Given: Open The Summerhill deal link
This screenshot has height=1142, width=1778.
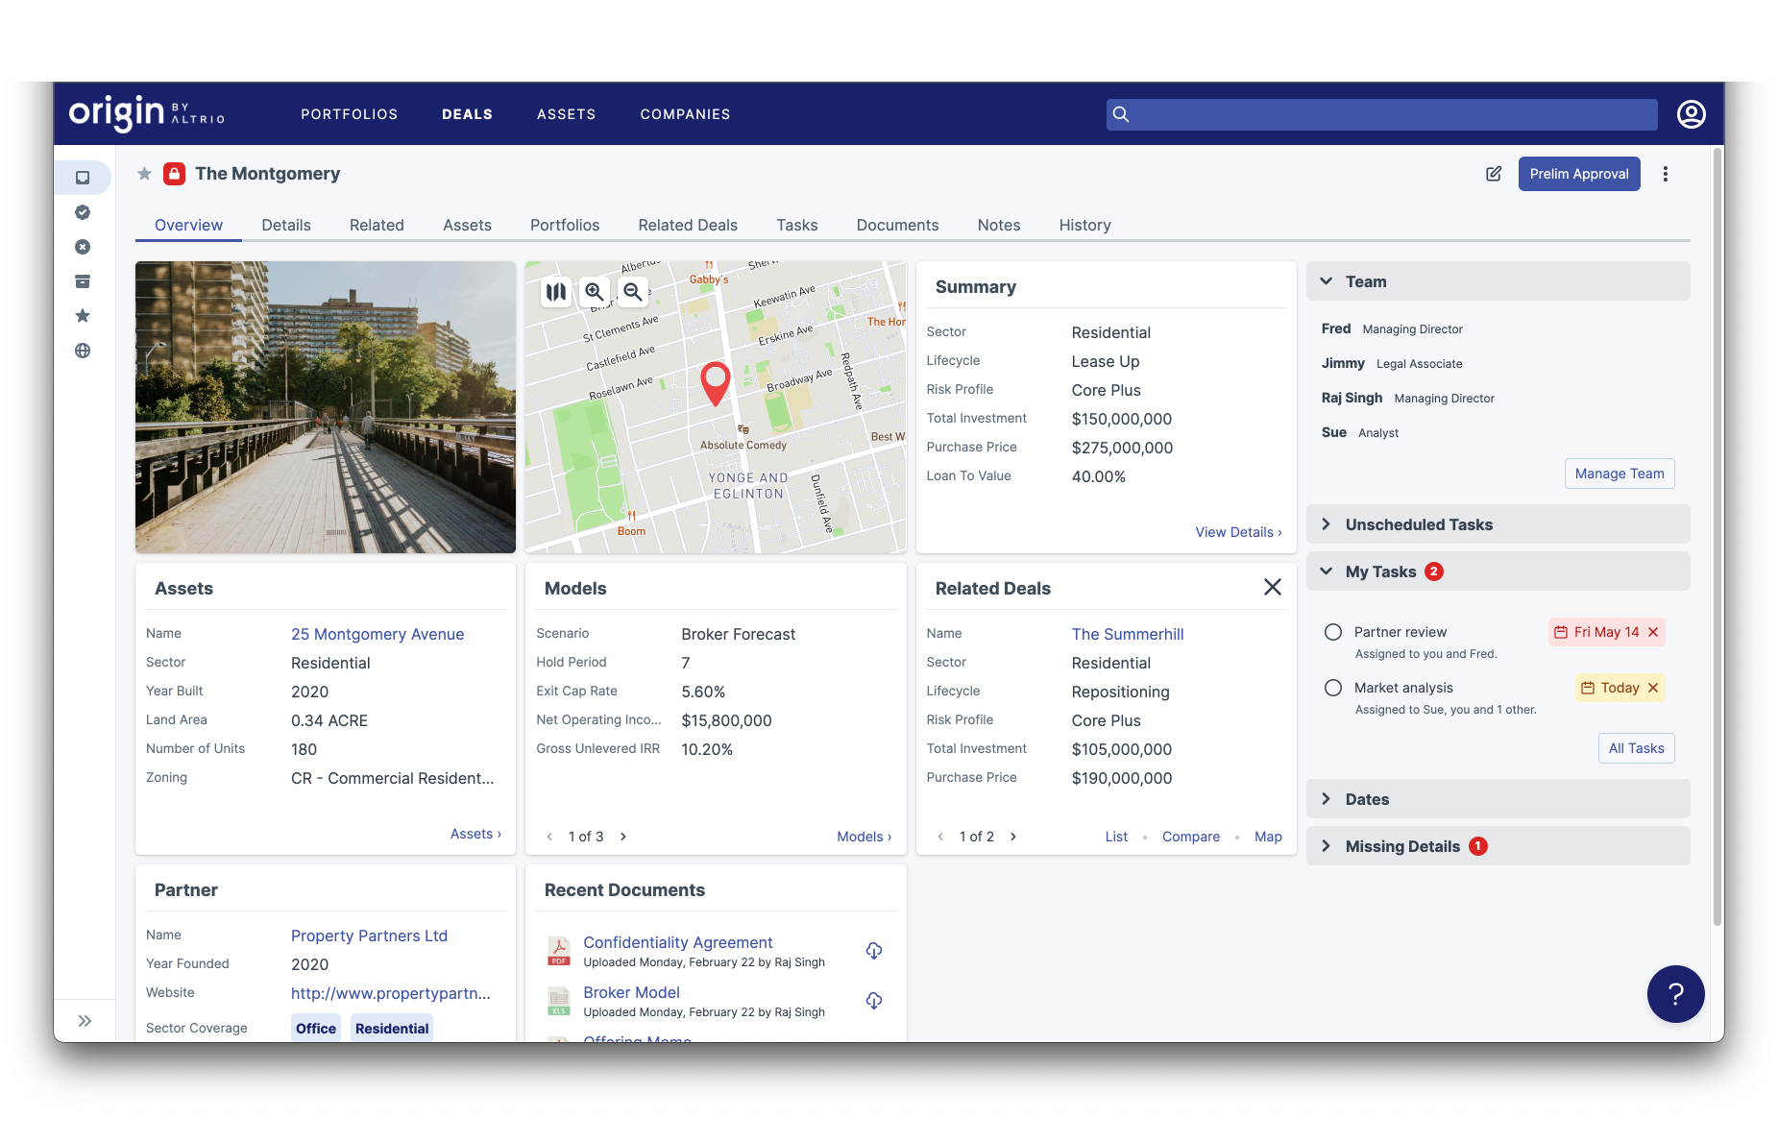Looking at the screenshot, I should [1128, 634].
